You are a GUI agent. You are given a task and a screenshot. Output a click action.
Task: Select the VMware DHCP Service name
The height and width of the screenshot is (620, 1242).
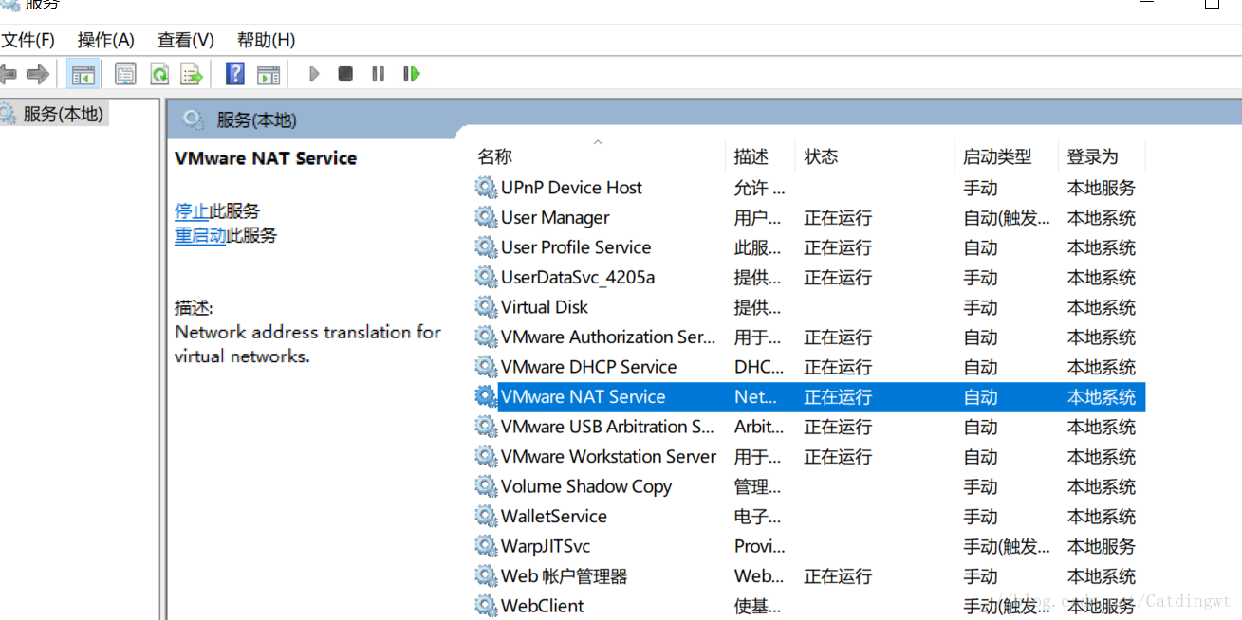[588, 367]
